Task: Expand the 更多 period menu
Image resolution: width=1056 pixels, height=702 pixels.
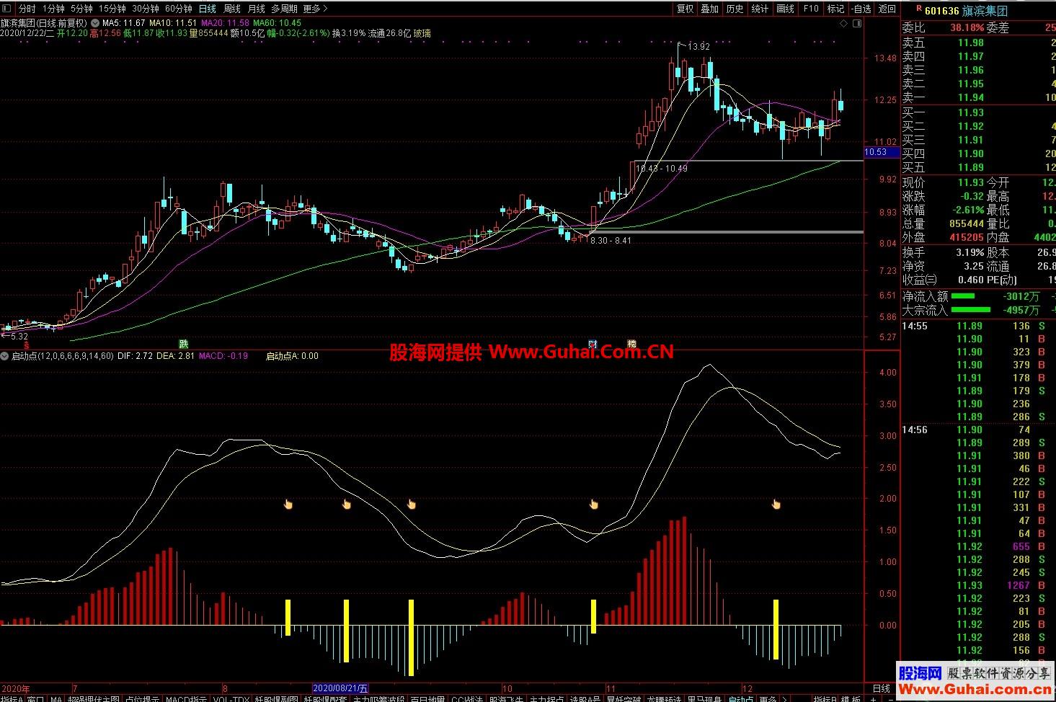Action: [315, 9]
